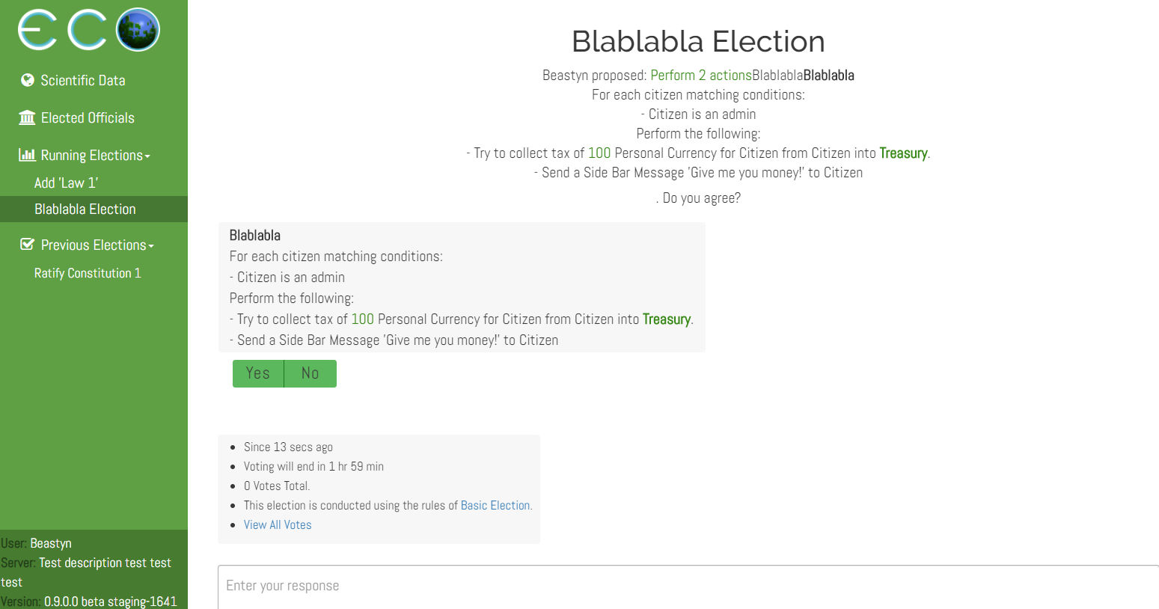Image resolution: width=1159 pixels, height=609 pixels.
Task: Click the government building icon for Elected Officials
Action: click(27, 117)
